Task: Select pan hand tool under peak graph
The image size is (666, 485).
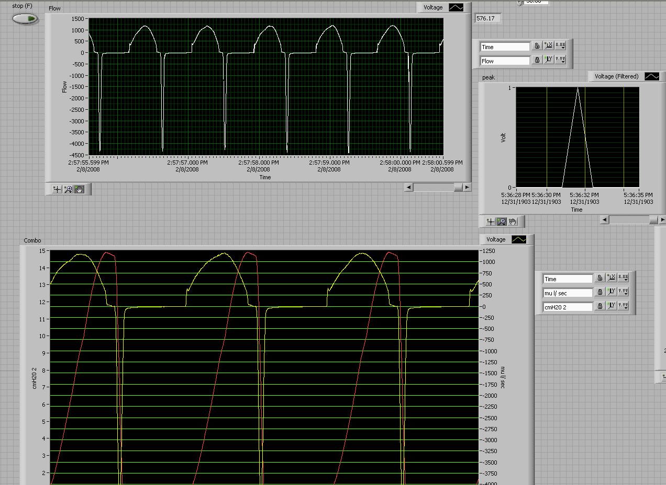Action: click(513, 222)
